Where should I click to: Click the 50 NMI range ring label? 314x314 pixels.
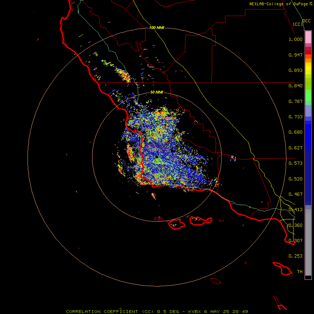click(x=157, y=92)
